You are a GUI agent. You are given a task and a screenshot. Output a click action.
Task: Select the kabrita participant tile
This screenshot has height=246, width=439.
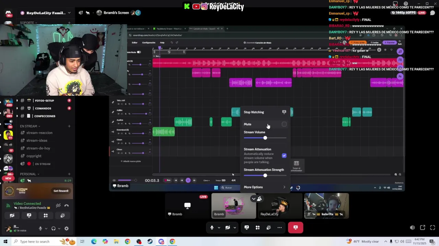tap(327, 206)
